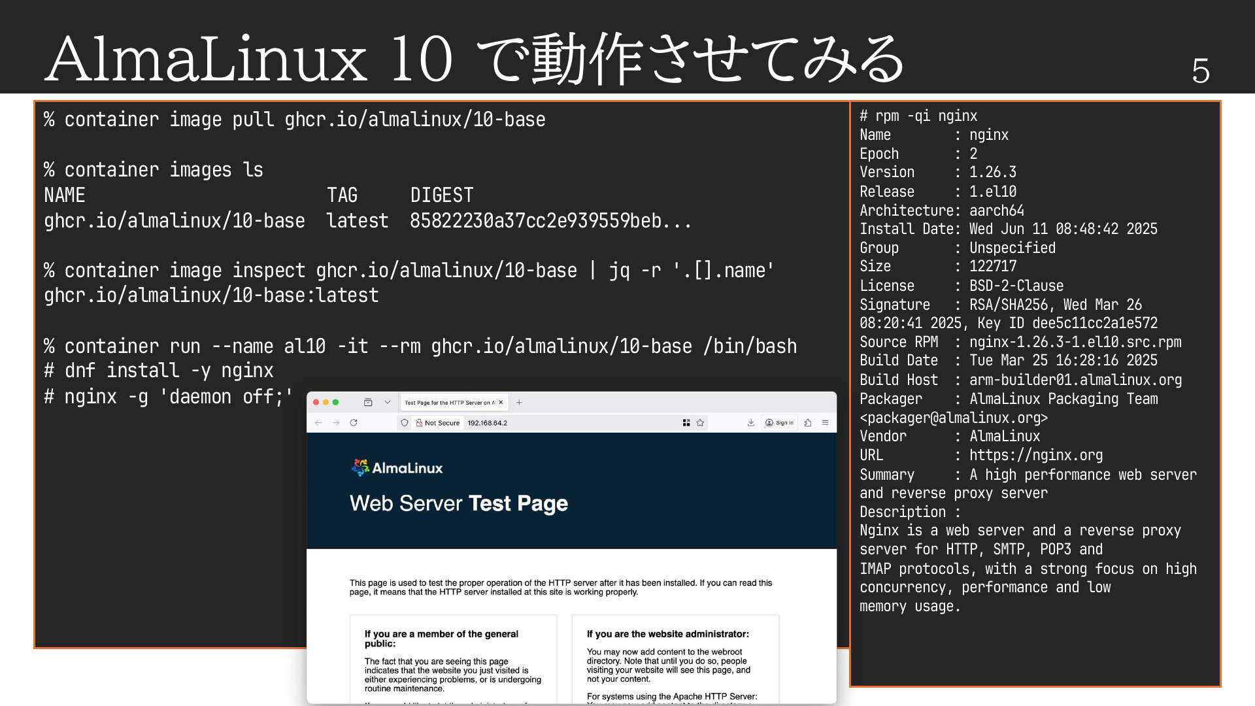Close the Test Page tab
1255x706 pixels.
click(x=501, y=403)
